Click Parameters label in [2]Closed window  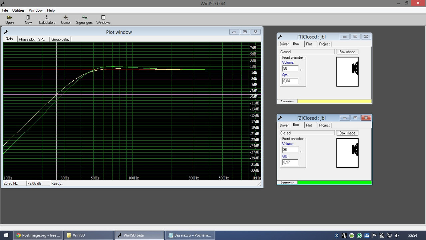tap(287, 183)
